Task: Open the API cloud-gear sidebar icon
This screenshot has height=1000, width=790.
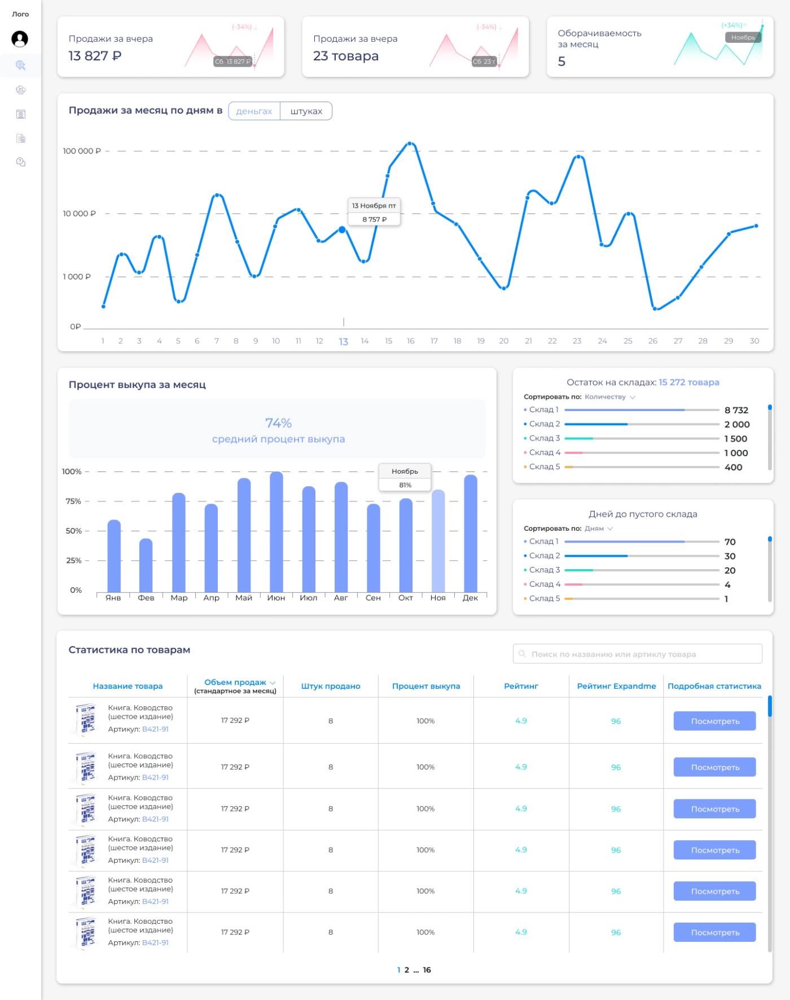Action: (x=21, y=90)
